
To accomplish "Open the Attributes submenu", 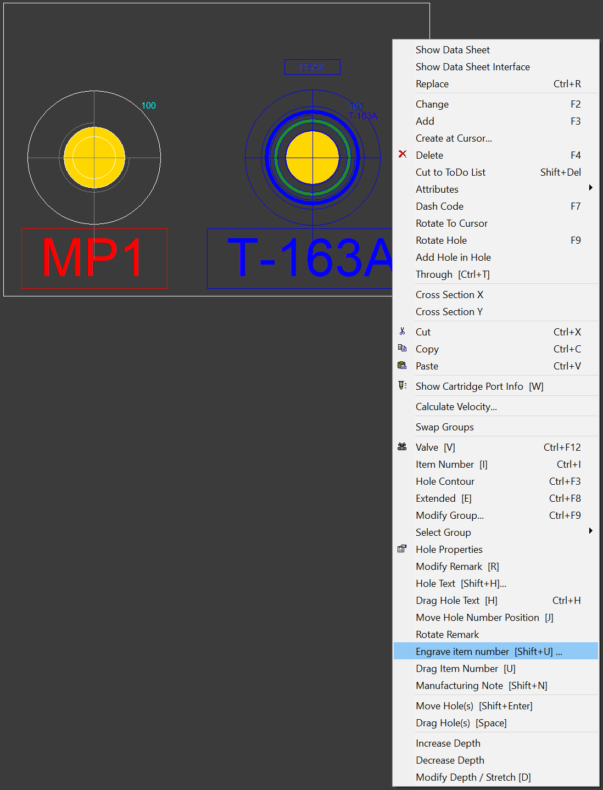I will [496, 189].
